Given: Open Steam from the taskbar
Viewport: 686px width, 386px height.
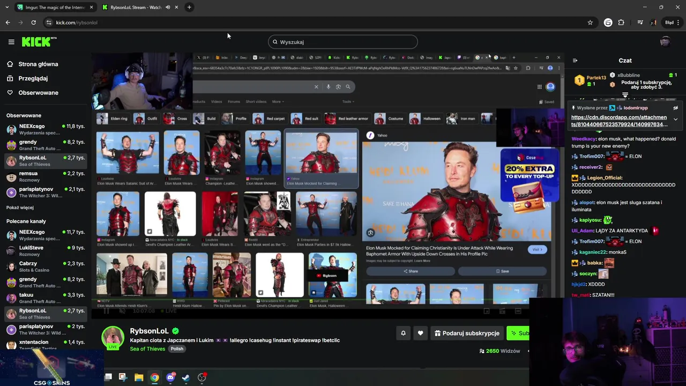Looking at the screenshot, I should [x=186, y=377].
